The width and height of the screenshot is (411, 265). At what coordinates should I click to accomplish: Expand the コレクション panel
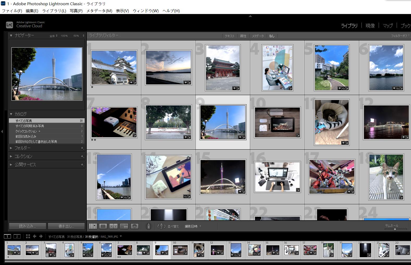11,156
